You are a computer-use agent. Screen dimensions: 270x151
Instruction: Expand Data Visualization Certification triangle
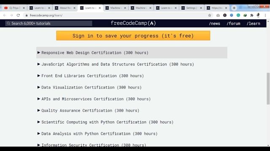point(39,87)
